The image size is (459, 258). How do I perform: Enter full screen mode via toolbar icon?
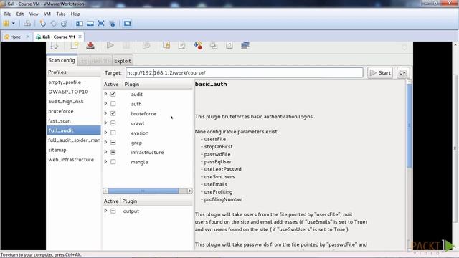[x=101, y=24]
